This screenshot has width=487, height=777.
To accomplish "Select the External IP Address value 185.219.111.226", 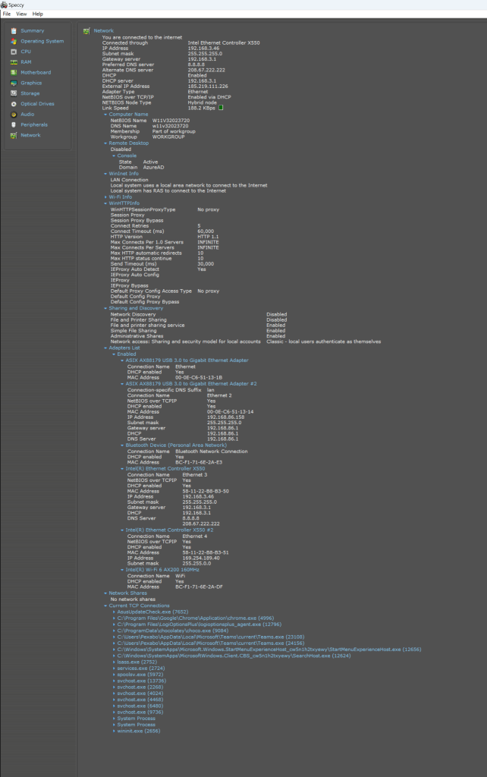I will tap(208, 87).
